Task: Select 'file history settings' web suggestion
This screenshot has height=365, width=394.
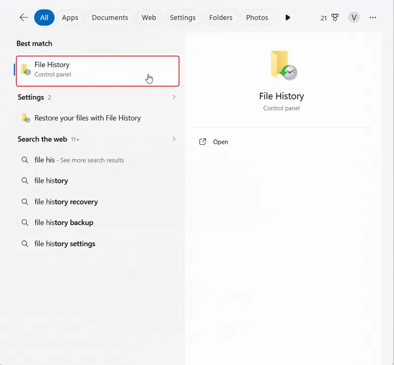Action: point(97,244)
